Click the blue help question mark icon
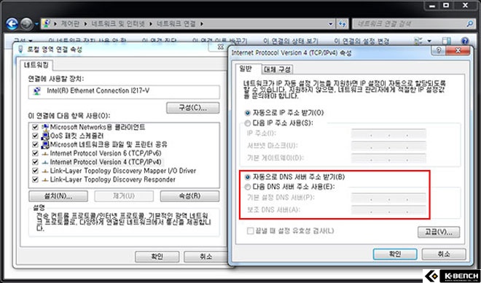 click(x=465, y=41)
